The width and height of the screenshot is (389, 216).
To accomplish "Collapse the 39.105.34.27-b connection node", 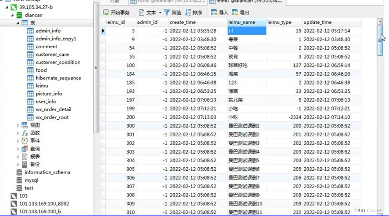I will [x=7, y=7].
